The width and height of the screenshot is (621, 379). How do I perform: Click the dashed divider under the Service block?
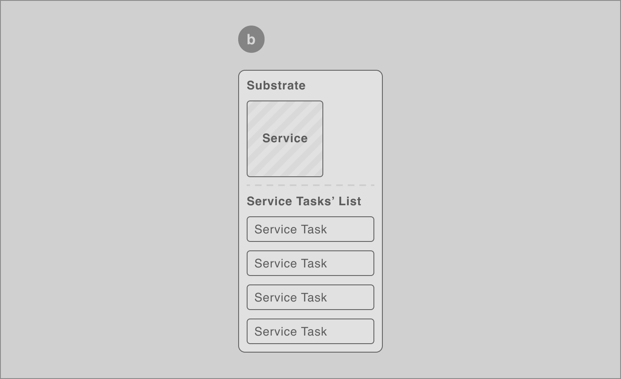click(x=310, y=185)
